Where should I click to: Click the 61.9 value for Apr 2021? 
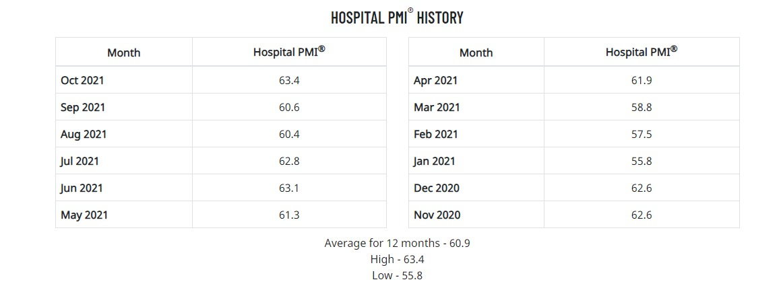[642, 80]
